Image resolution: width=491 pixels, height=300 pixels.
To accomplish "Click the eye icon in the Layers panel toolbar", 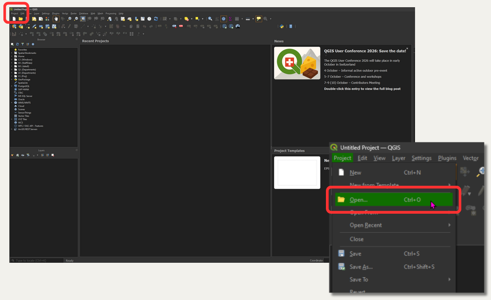I will pos(23,155).
